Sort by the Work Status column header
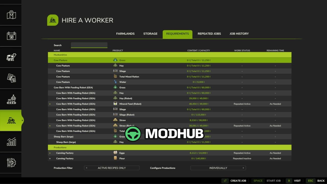The height and width of the screenshot is (184, 327). (242, 51)
